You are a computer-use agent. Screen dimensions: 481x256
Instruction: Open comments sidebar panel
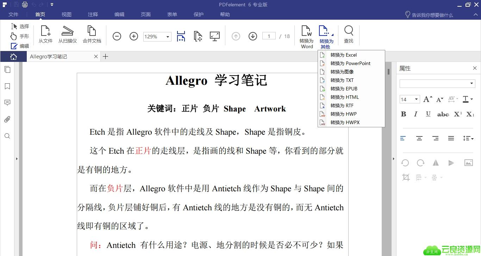(7, 103)
